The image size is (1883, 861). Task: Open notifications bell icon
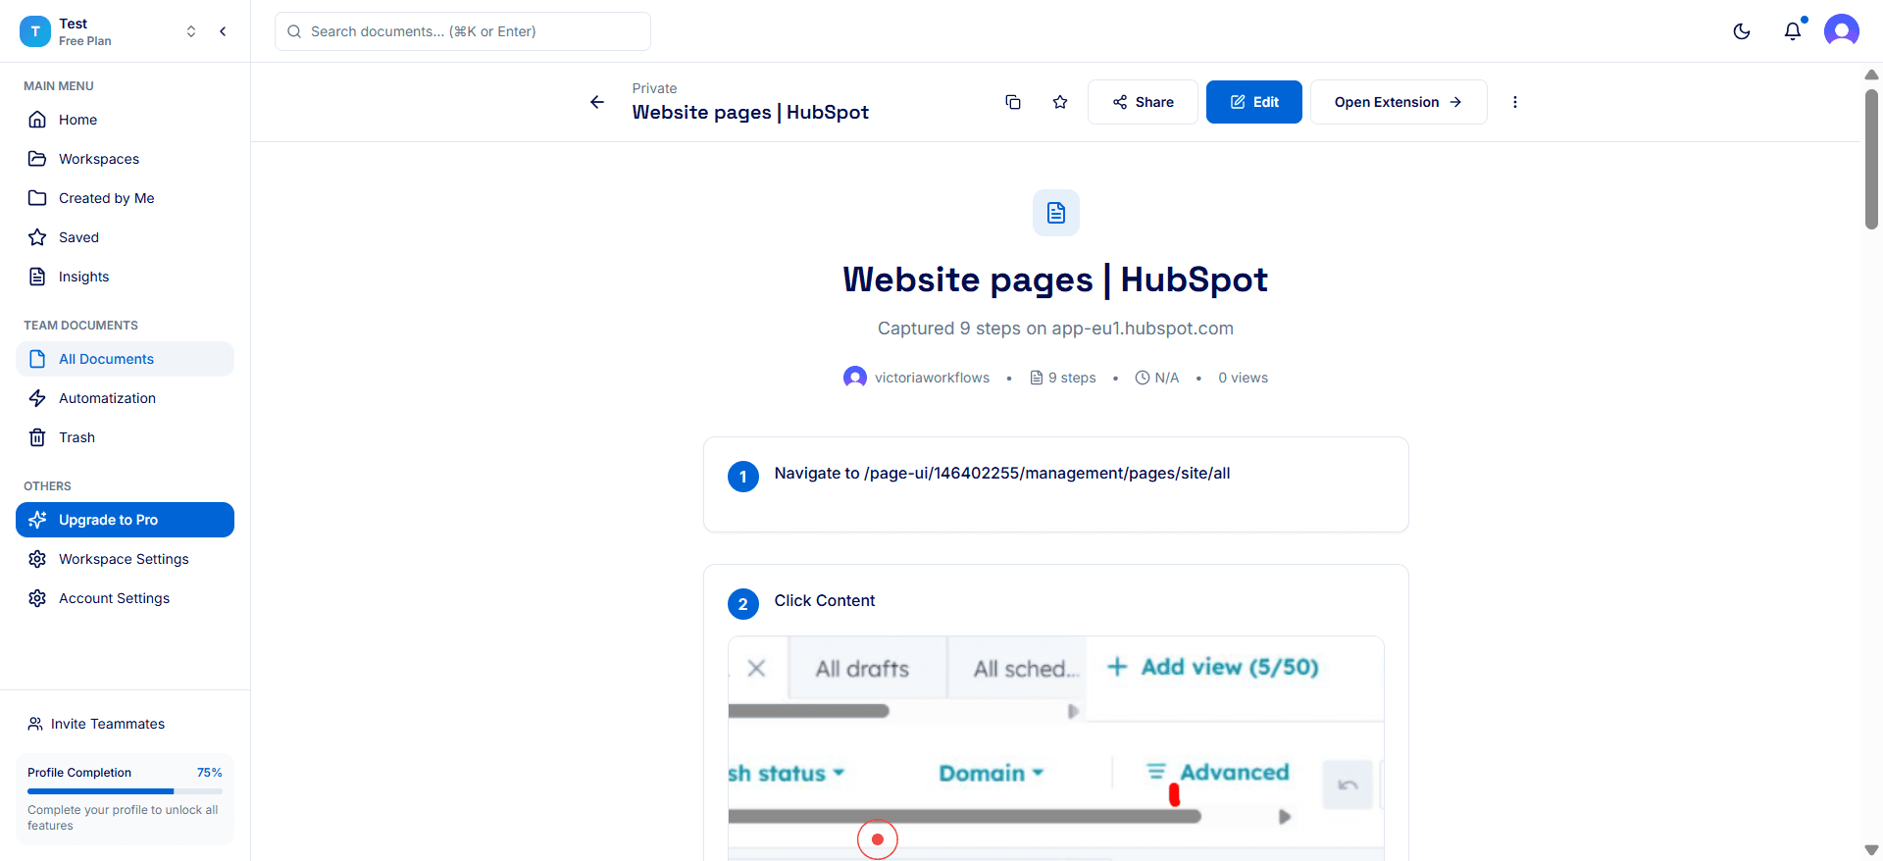point(1793,31)
